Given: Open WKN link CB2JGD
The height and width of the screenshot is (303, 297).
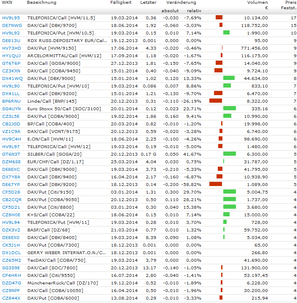Looking at the screenshot, I should coord(11,124).
